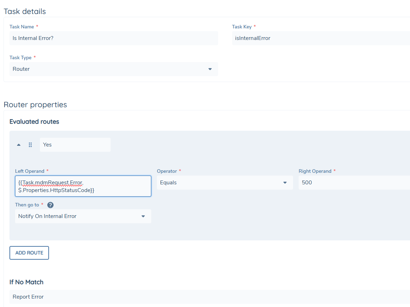This screenshot has width=410, height=307.
Task: Grab the drag handle of the Yes route
Action: [x=30, y=145]
